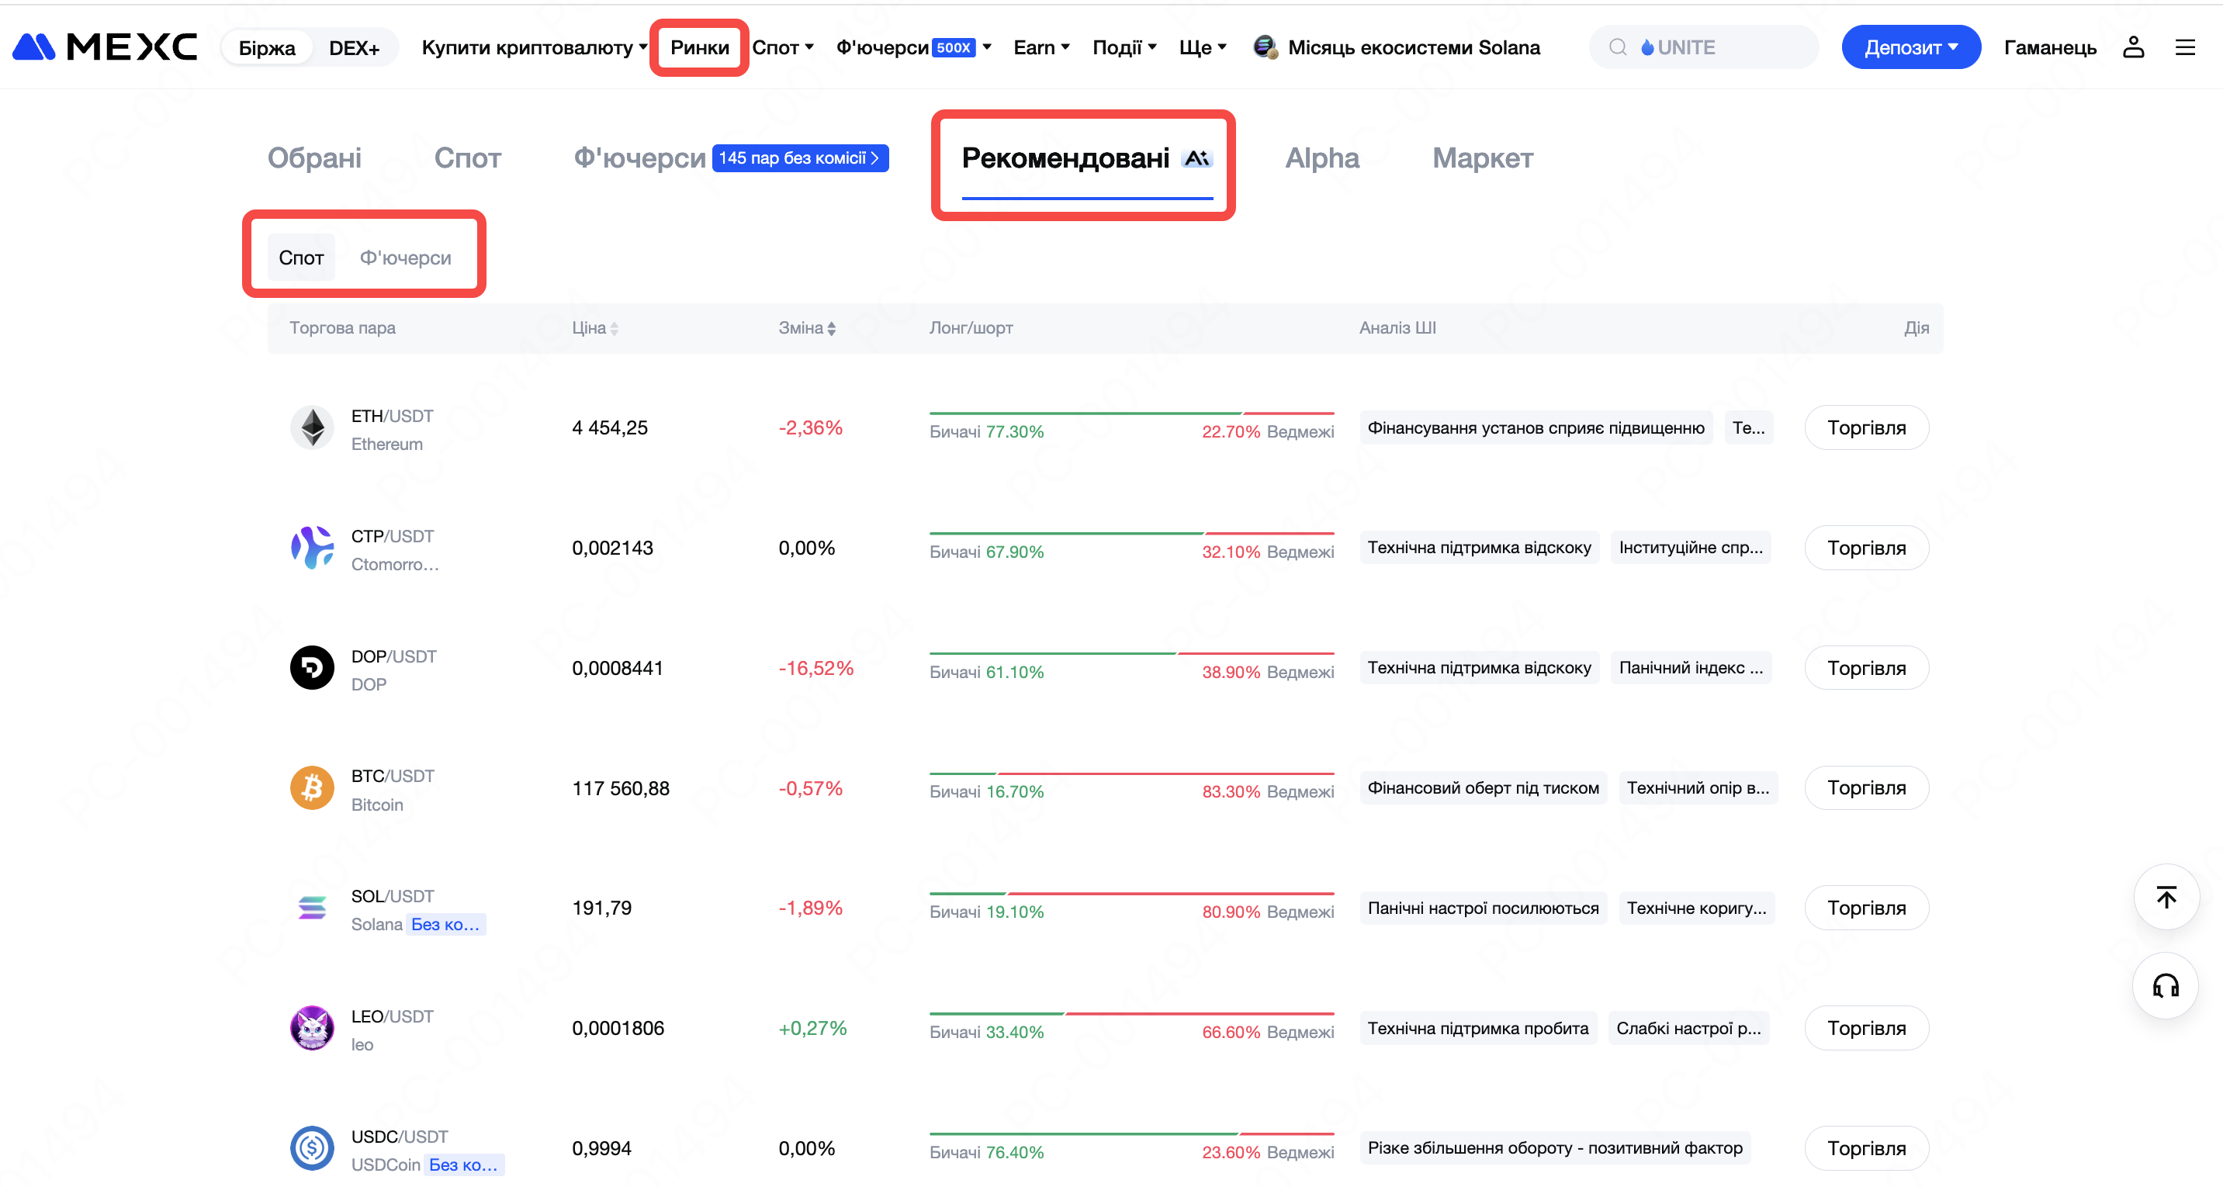Click the MEXC logo

tap(105, 47)
